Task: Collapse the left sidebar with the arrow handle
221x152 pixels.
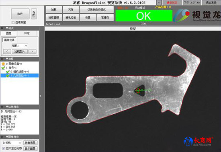Action: pos(41,96)
